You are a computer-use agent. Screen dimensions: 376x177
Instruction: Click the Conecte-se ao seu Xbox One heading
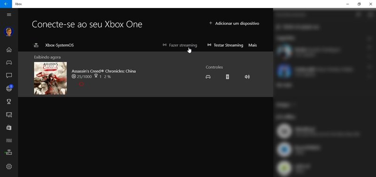(87, 24)
